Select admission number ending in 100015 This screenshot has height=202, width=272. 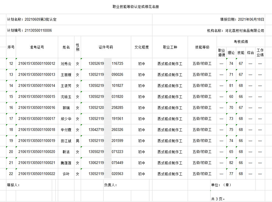[x=37, y=97]
